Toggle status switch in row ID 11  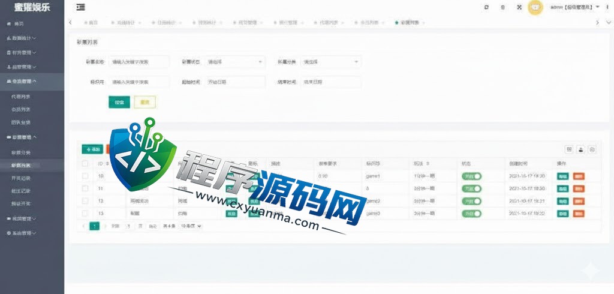click(471, 189)
